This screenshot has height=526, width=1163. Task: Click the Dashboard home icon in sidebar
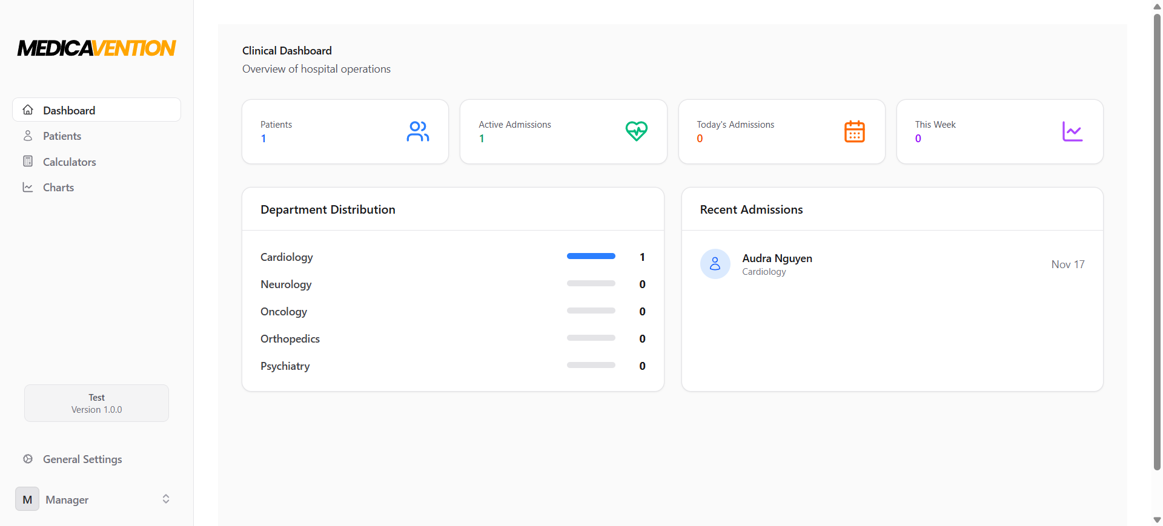coord(28,110)
